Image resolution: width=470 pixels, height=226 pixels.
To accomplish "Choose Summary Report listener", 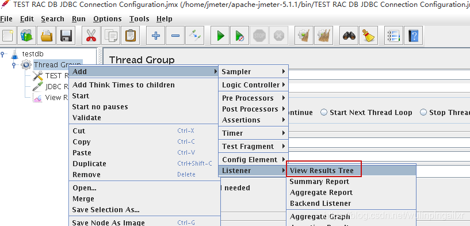I will tap(351, 182).
